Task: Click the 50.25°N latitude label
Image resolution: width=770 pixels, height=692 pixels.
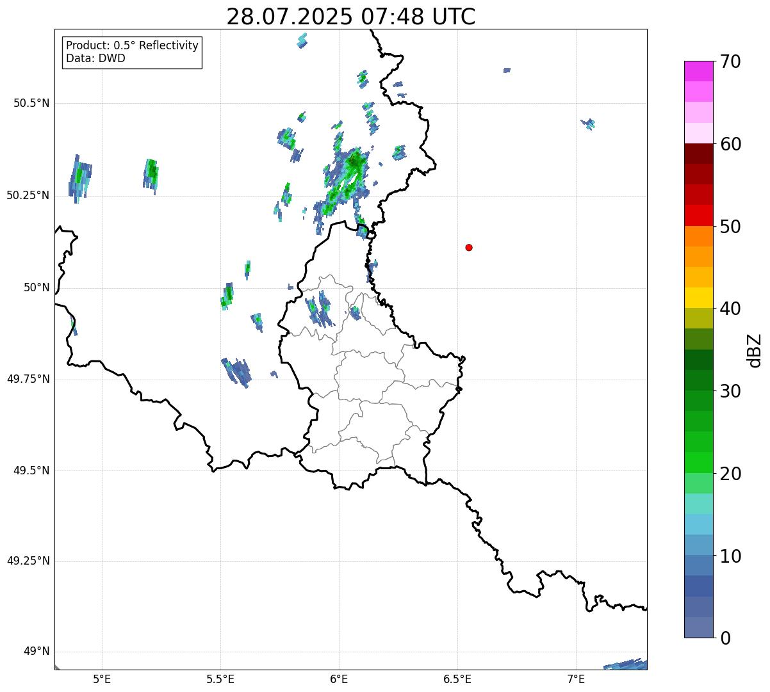Action: point(28,195)
